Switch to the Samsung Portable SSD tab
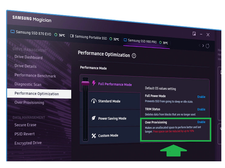The width and height of the screenshot is (225, 168). click(x=94, y=38)
